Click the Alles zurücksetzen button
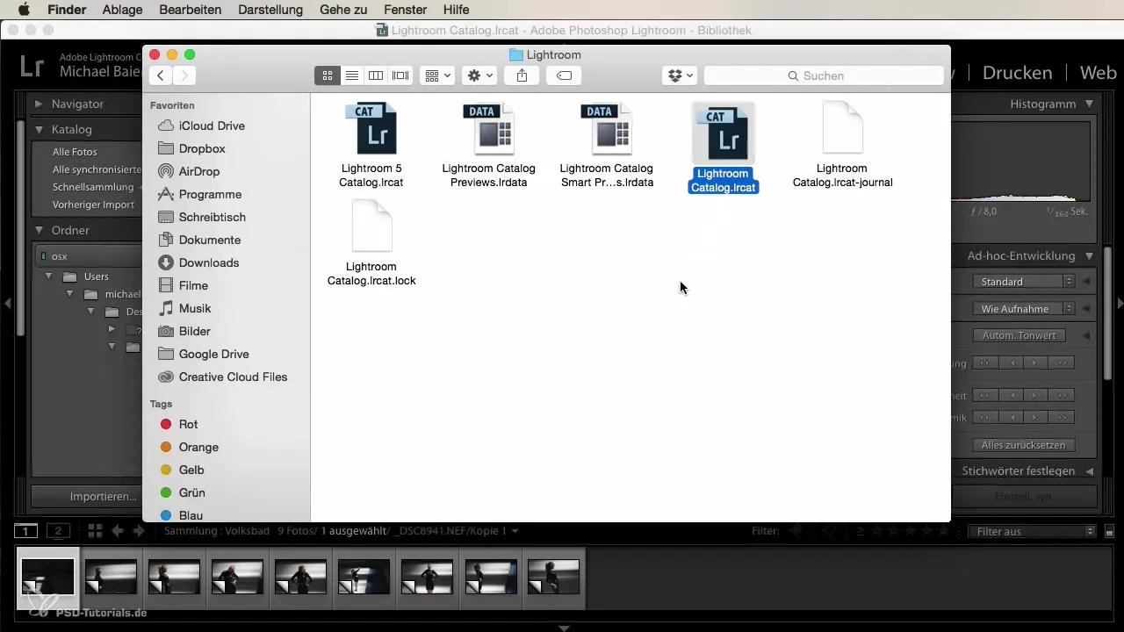Screen dimensions: 1124x632 [1024, 445]
